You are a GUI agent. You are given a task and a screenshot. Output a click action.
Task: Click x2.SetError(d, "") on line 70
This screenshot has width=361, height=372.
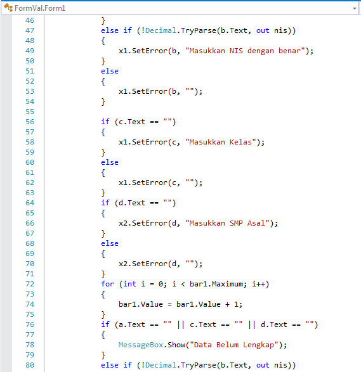(161, 264)
